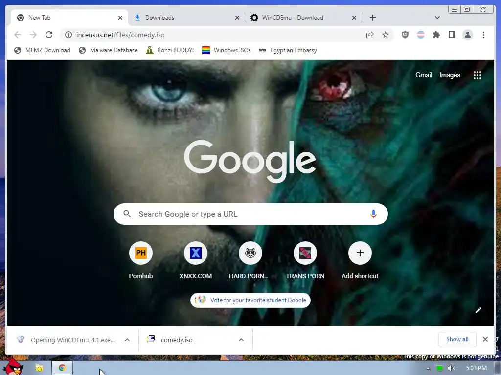
Task: Click the Google logo
Action: [250, 161]
